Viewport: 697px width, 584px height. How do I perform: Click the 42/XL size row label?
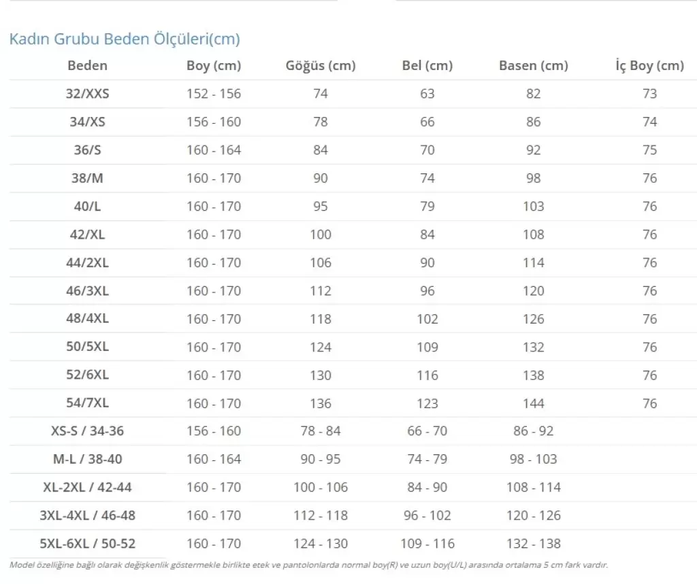click(x=87, y=235)
